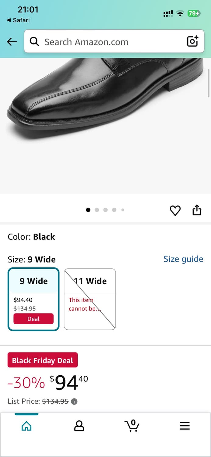Open hamburger menu in bottom bar
Image resolution: width=211 pixels, height=457 pixels.
tap(185, 426)
